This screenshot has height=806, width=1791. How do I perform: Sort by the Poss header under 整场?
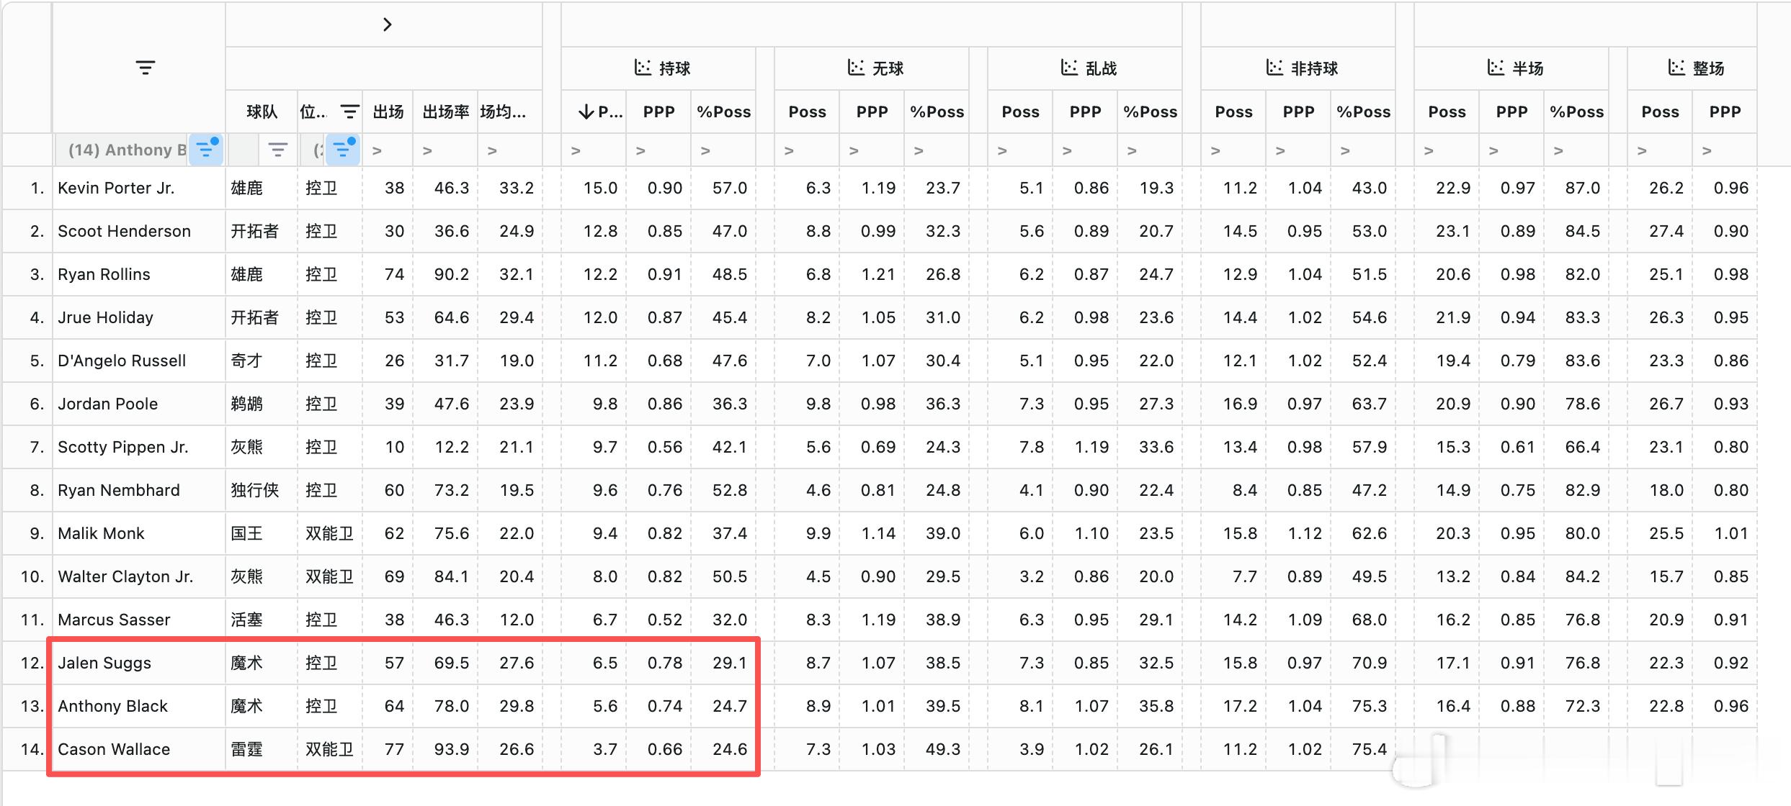(1661, 112)
